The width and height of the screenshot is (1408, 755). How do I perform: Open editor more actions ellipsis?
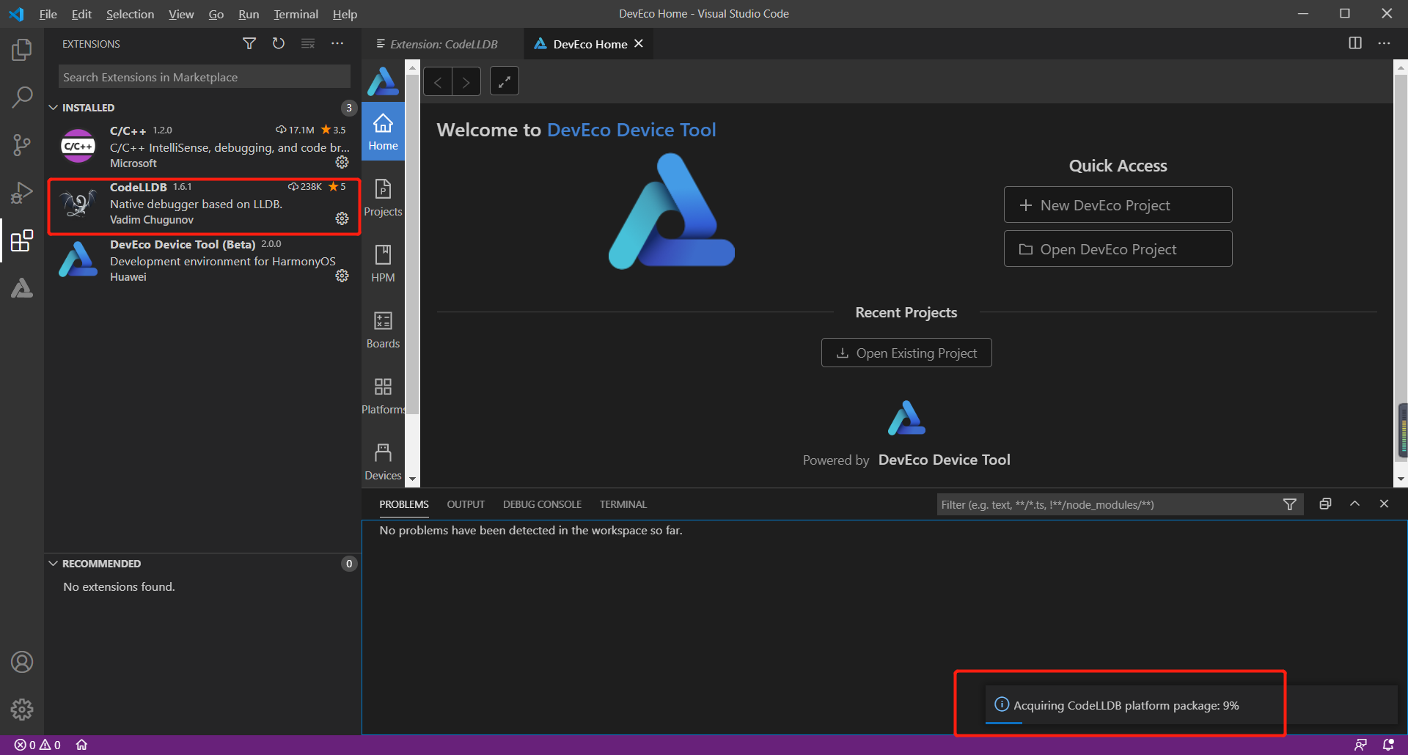tap(1384, 43)
